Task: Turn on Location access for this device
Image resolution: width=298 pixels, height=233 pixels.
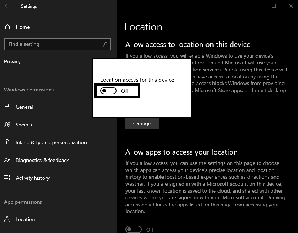Action: pos(108,91)
